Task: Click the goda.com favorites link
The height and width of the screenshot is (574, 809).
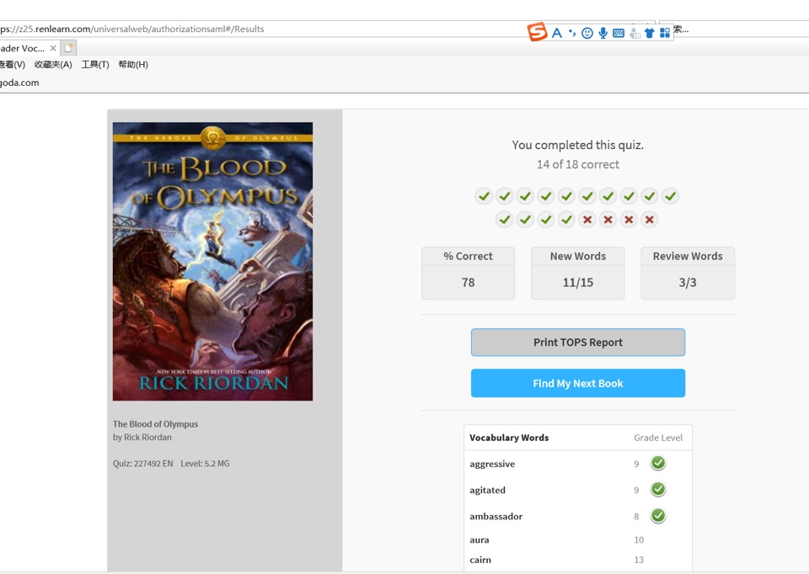Action: [x=19, y=82]
